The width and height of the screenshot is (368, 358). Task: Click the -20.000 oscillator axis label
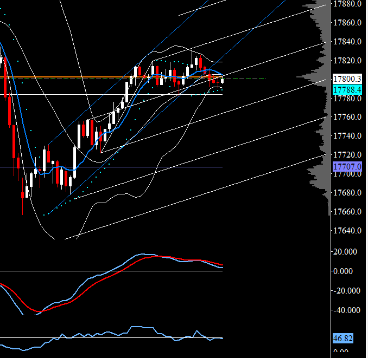point(347,290)
